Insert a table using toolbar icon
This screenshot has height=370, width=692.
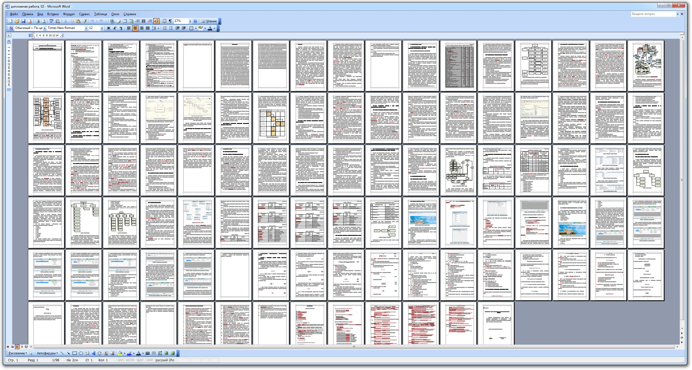coord(125,21)
